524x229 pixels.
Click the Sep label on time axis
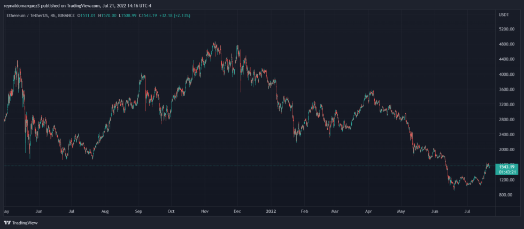coord(138,211)
